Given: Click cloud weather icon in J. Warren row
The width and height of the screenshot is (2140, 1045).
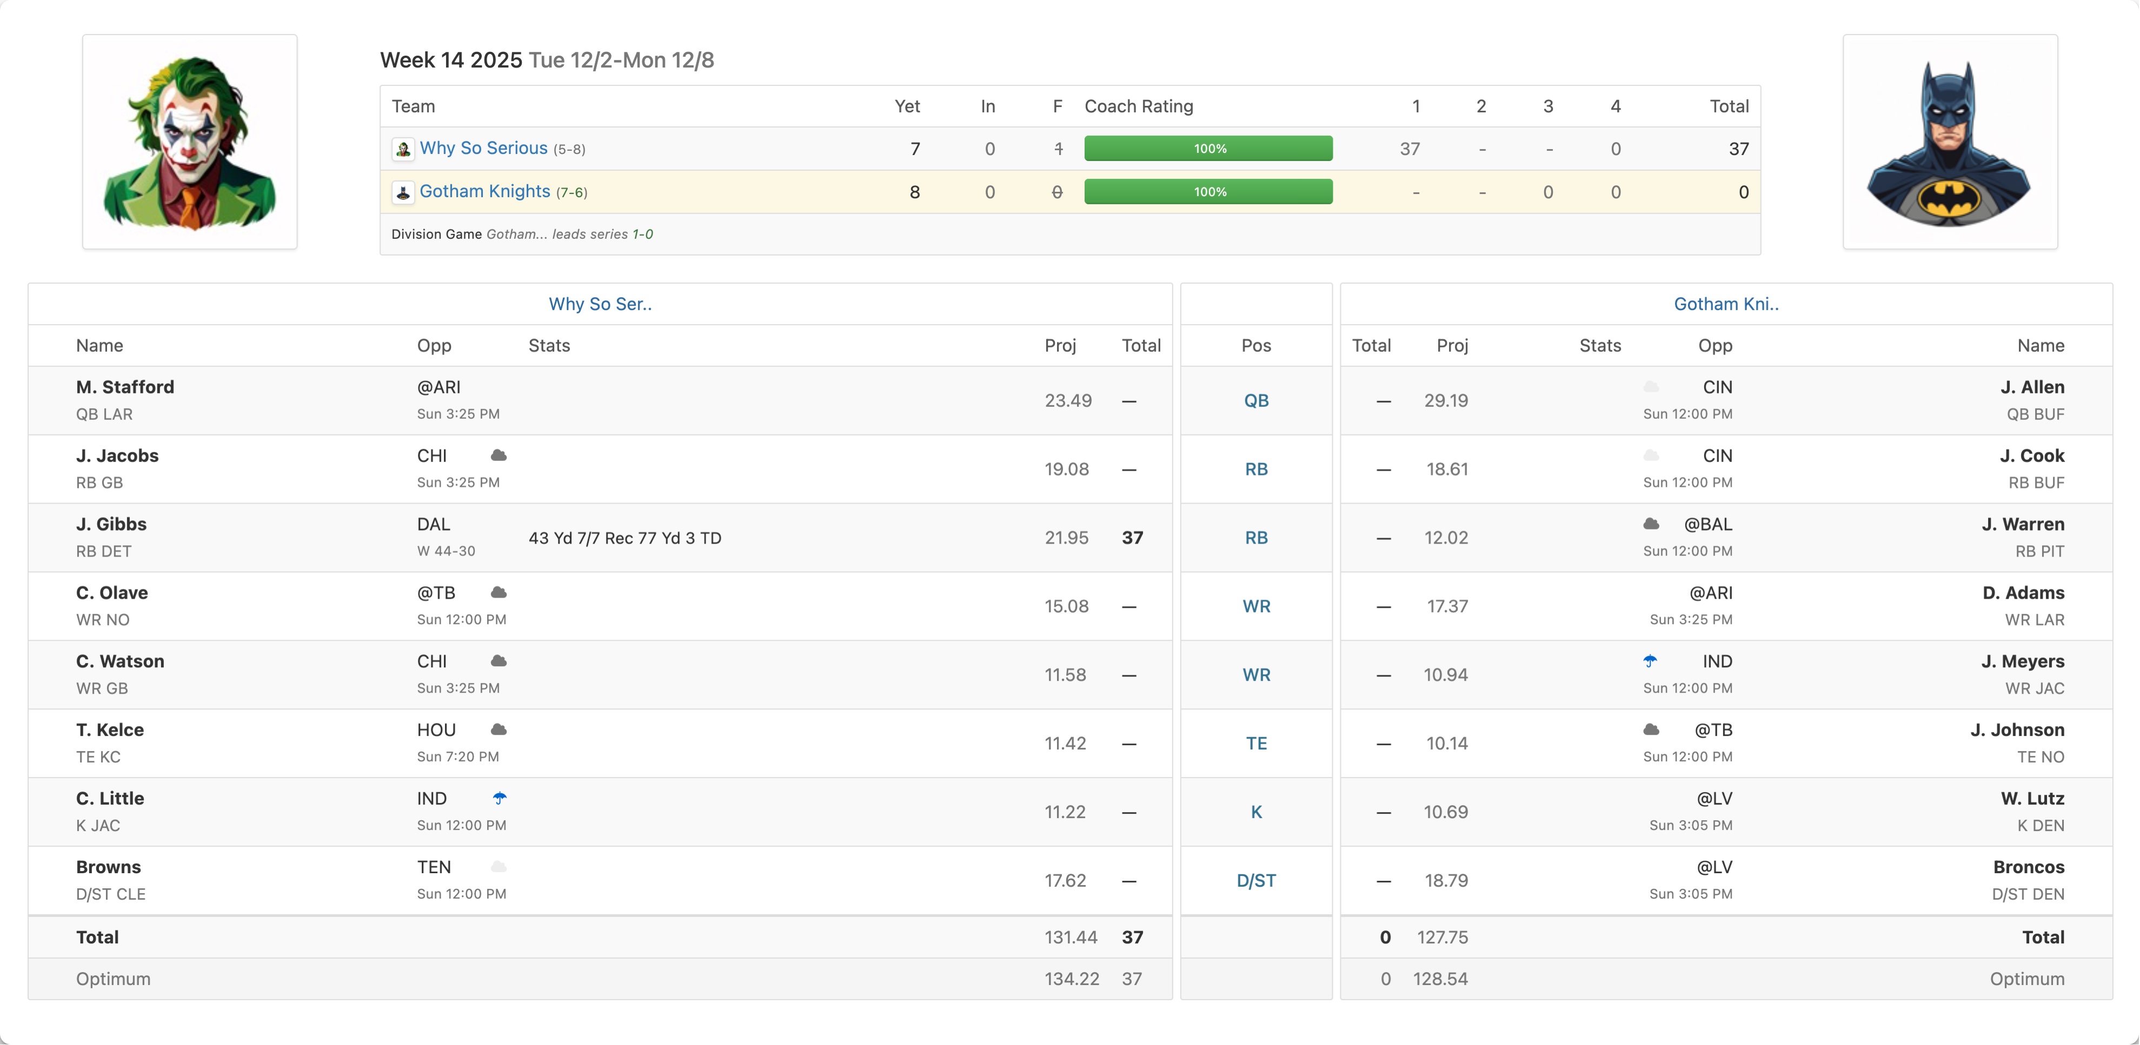Looking at the screenshot, I should click(1651, 525).
